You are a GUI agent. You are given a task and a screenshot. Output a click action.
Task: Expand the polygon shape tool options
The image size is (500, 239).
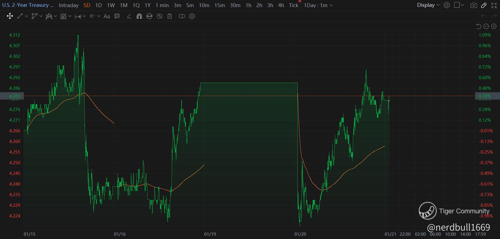point(41,16)
